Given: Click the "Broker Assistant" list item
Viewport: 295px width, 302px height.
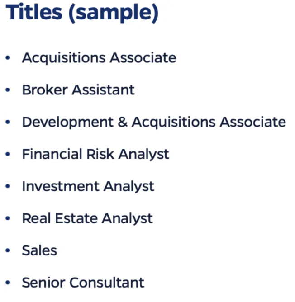Looking at the screenshot, I should click(x=78, y=90).
